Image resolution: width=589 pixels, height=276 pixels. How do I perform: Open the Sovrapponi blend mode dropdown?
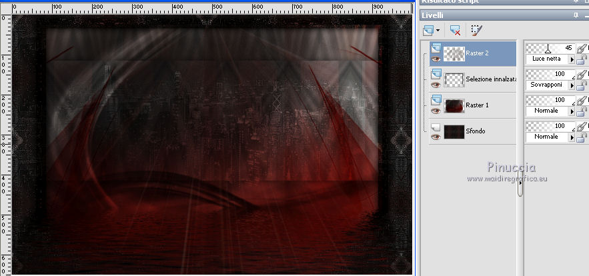point(572,85)
